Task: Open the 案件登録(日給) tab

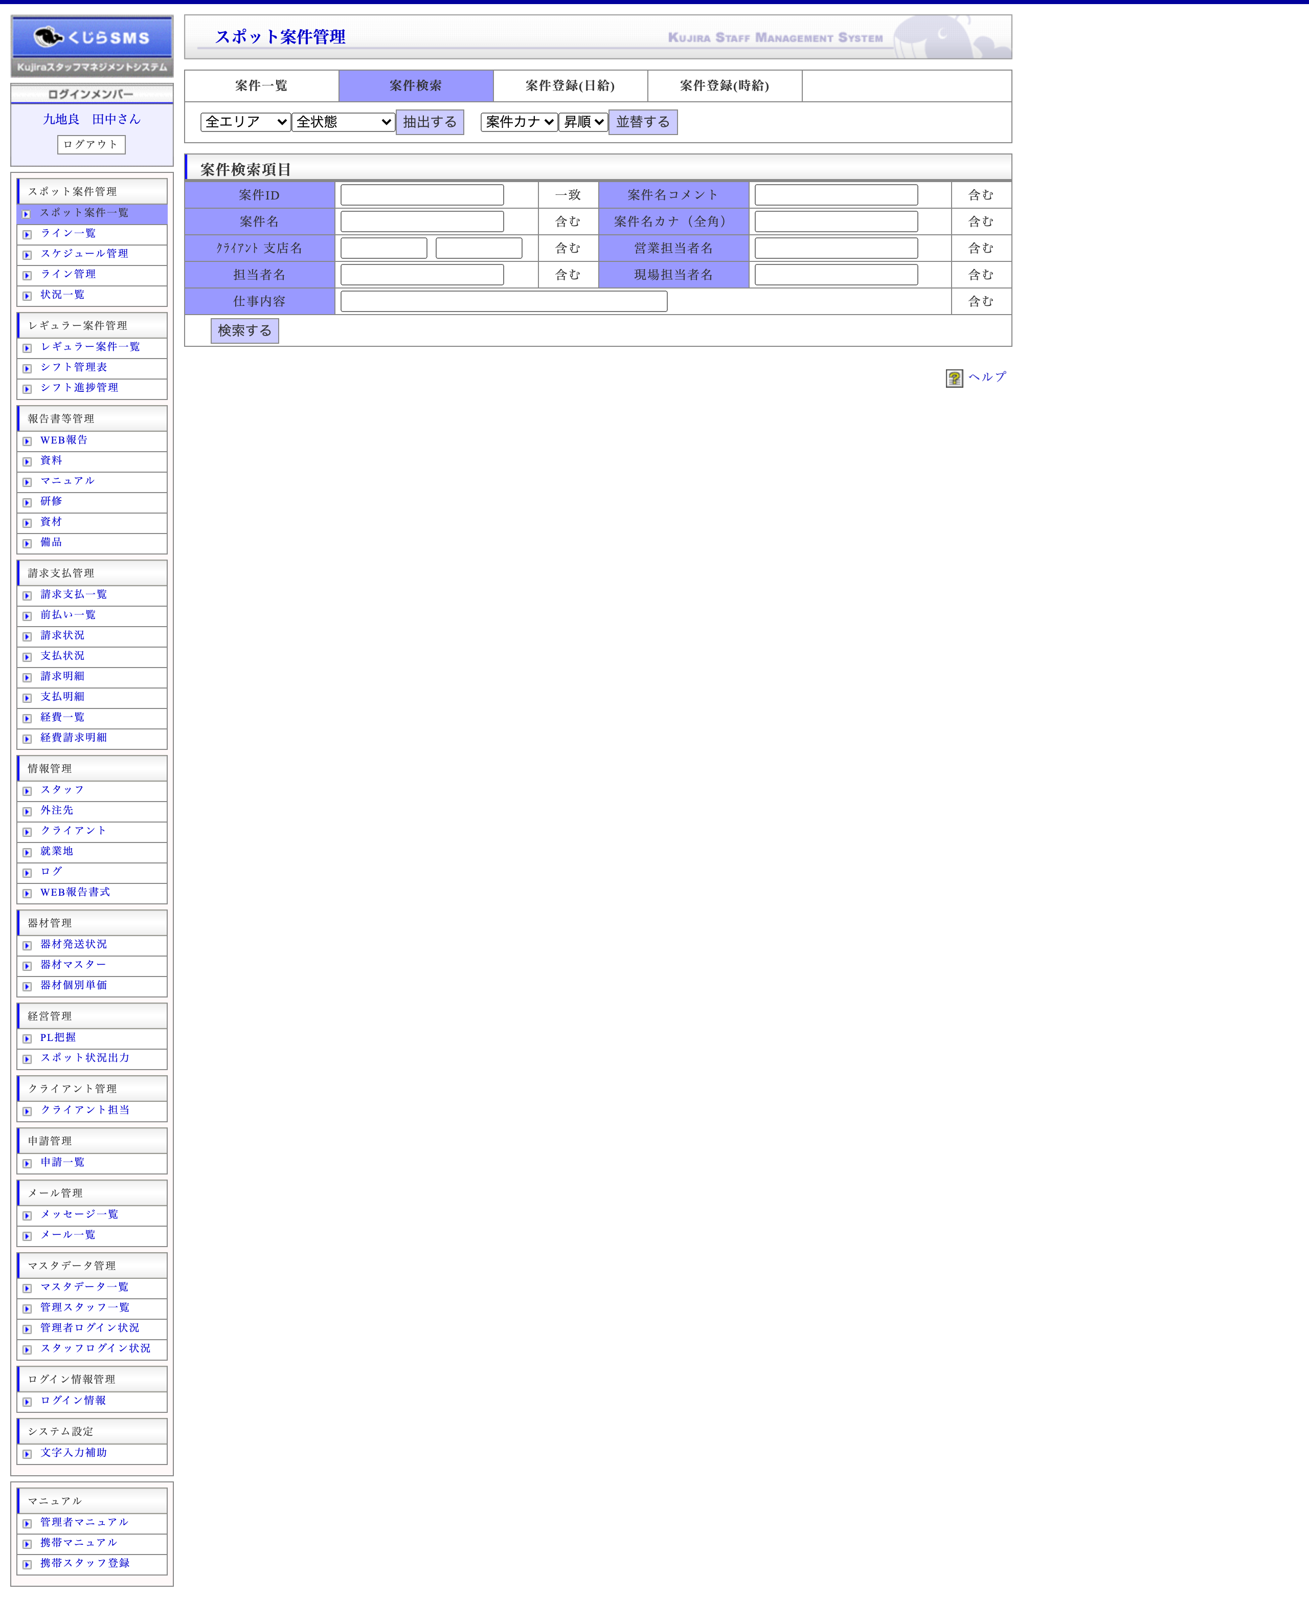Action: coord(569,86)
